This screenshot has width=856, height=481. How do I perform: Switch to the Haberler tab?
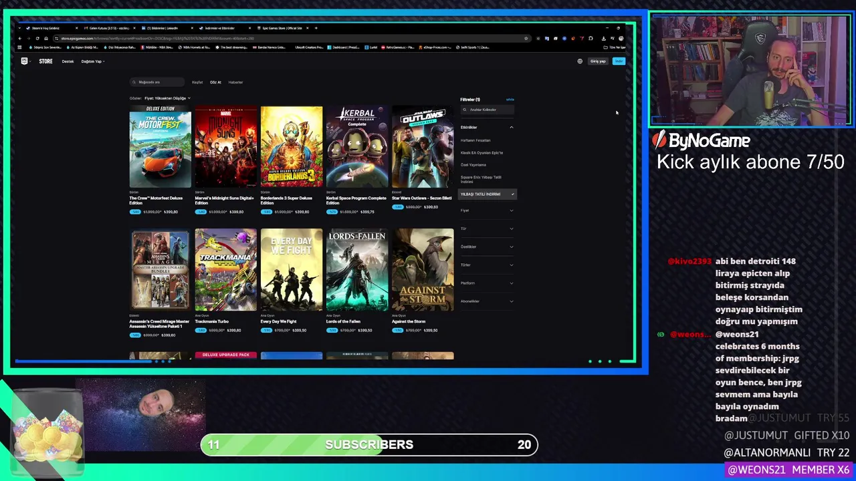[235, 82]
